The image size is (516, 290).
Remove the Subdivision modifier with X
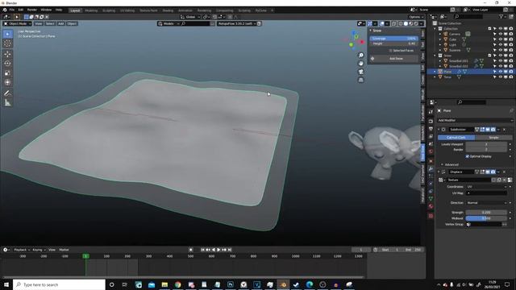504,130
